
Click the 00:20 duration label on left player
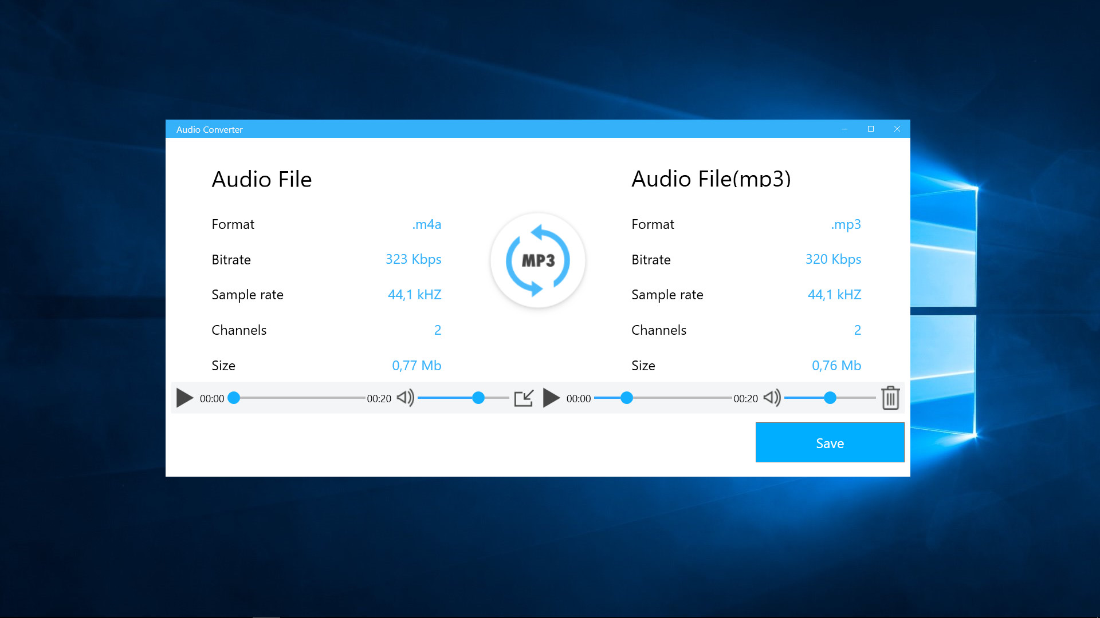[379, 398]
